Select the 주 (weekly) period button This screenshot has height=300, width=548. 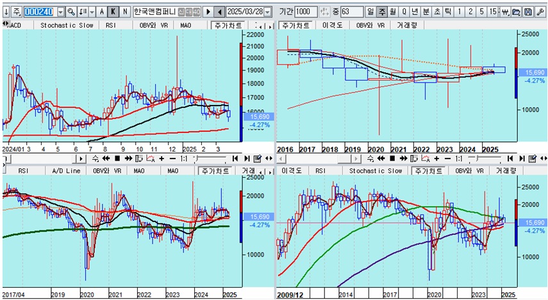(x=381, y=12)
